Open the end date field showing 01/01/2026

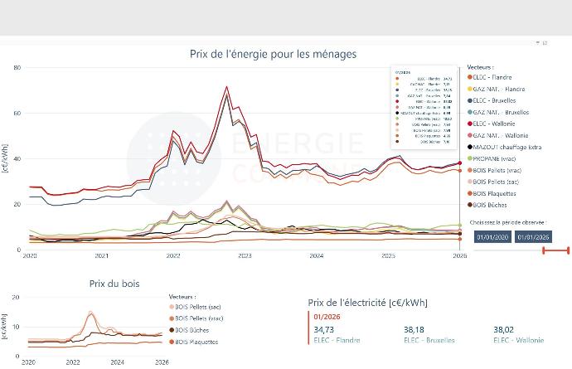[x=531, y=237]
